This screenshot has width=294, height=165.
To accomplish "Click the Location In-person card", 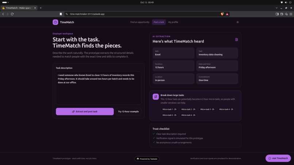I will point(173,79).
